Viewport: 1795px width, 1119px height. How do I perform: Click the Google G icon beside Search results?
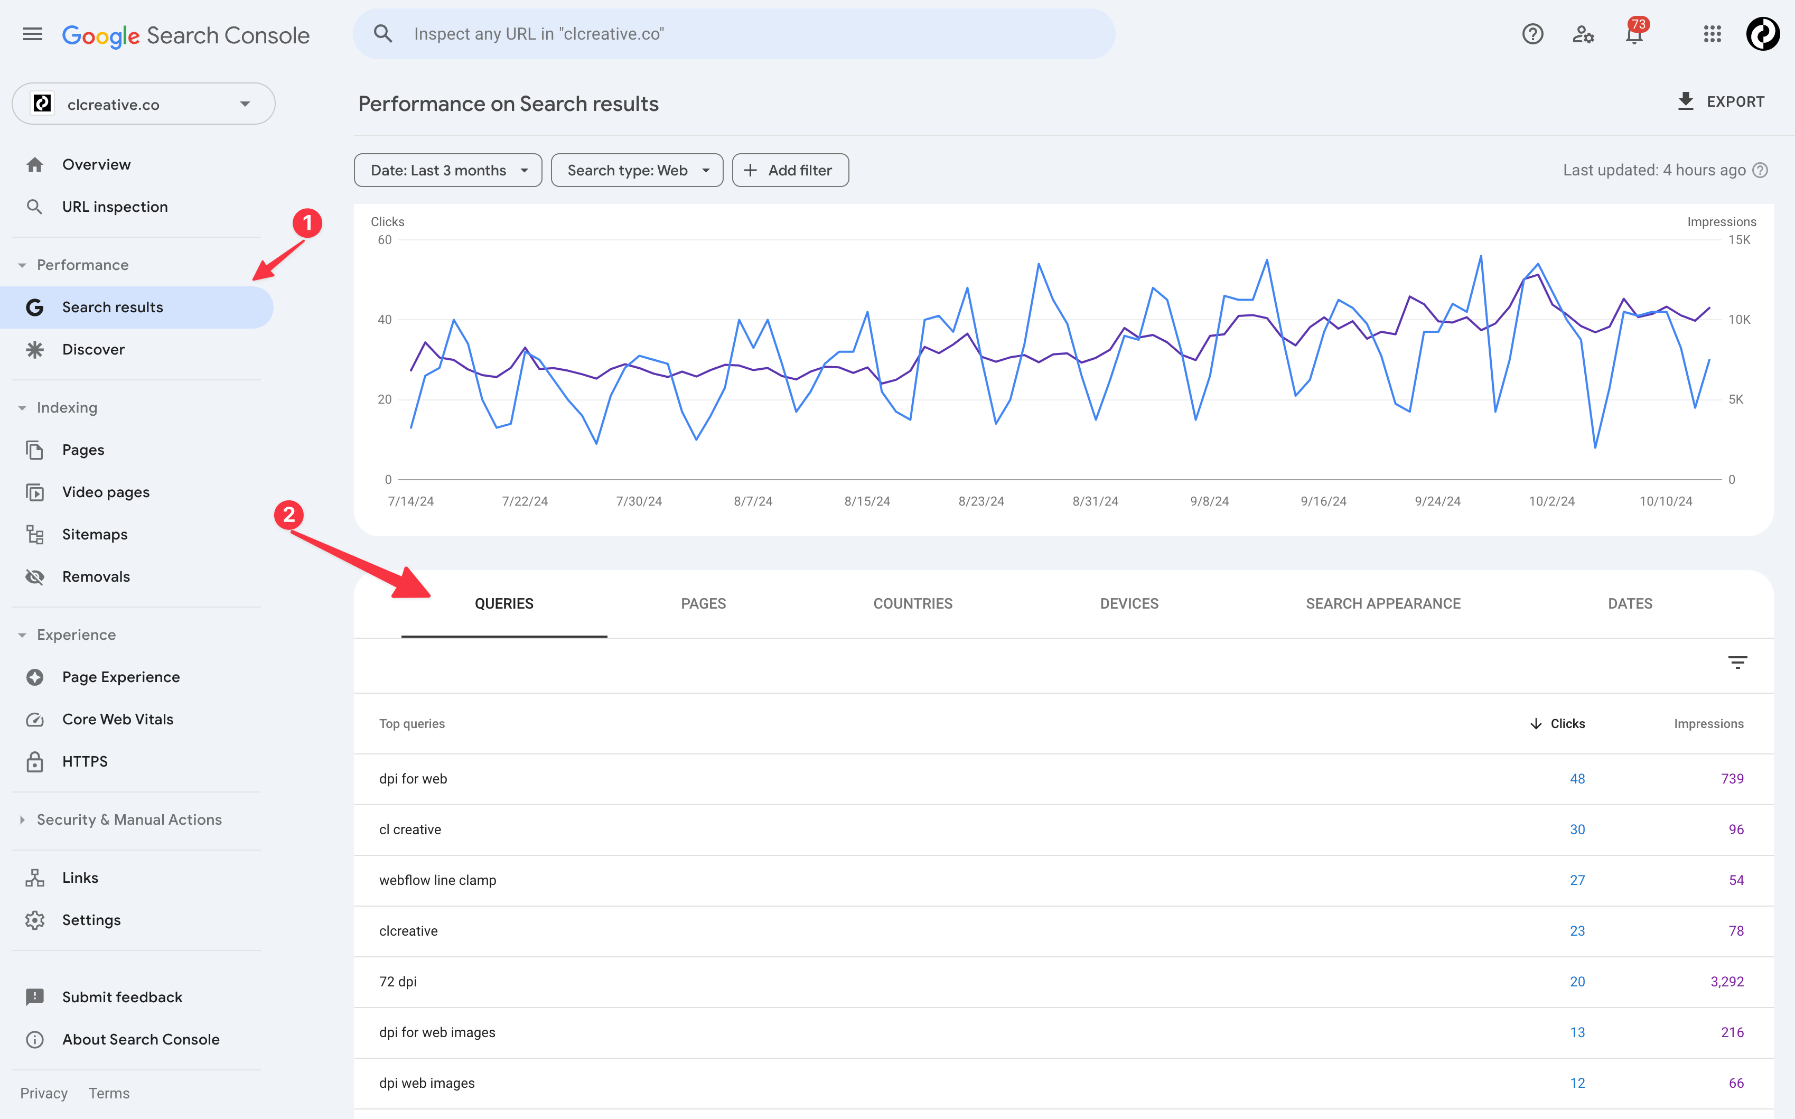click(x=35, y=307)
